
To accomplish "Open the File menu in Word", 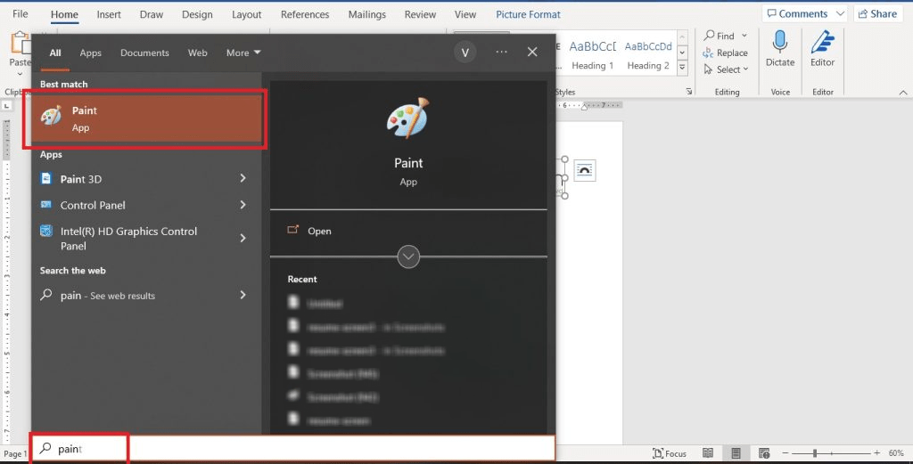I will [x=21, y=14].
